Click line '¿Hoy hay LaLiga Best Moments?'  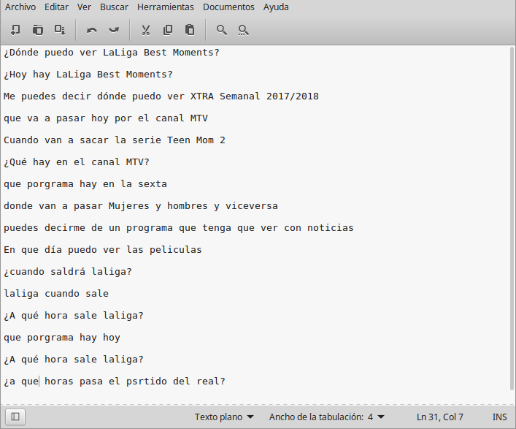(x=88, y=75)
